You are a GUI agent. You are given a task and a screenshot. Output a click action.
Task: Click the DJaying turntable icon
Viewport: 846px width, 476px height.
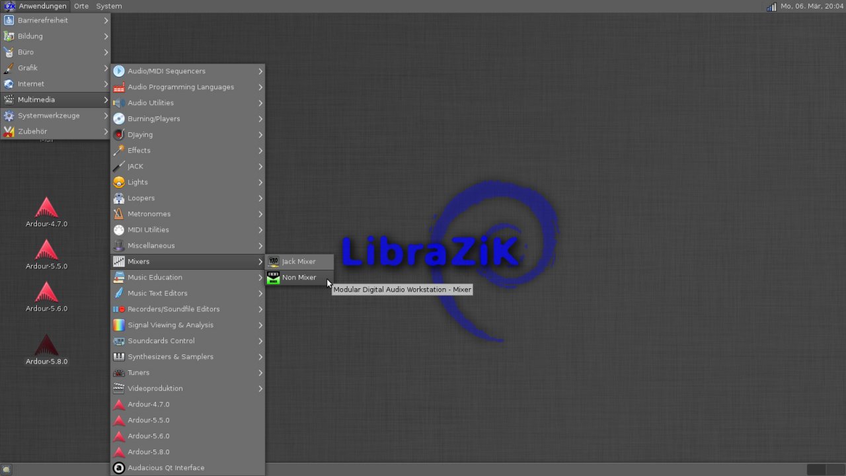click(119, 135)
